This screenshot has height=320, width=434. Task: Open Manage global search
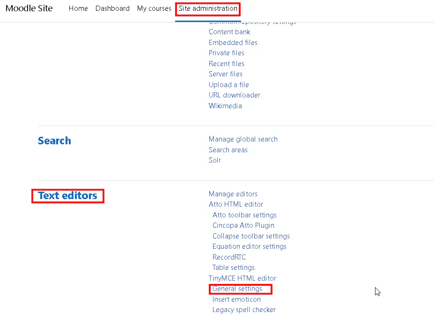pos(243,139)
